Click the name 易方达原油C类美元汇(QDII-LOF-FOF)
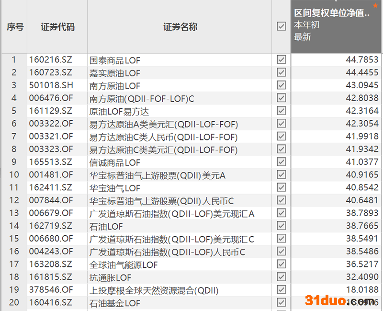 (163, 150)
